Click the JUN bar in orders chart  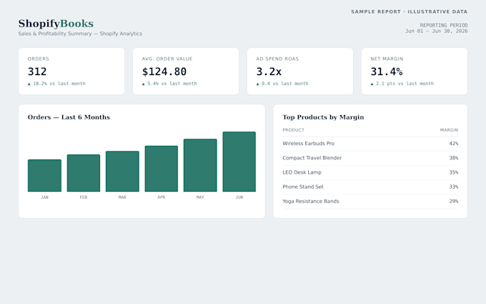(x=239, y=162)
